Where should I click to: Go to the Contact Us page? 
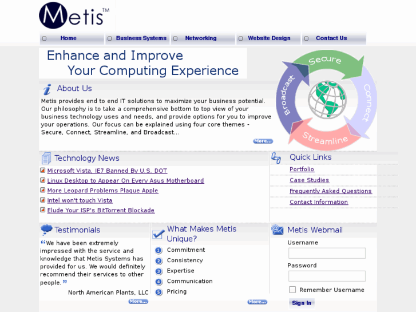click(x=331, y=38)
